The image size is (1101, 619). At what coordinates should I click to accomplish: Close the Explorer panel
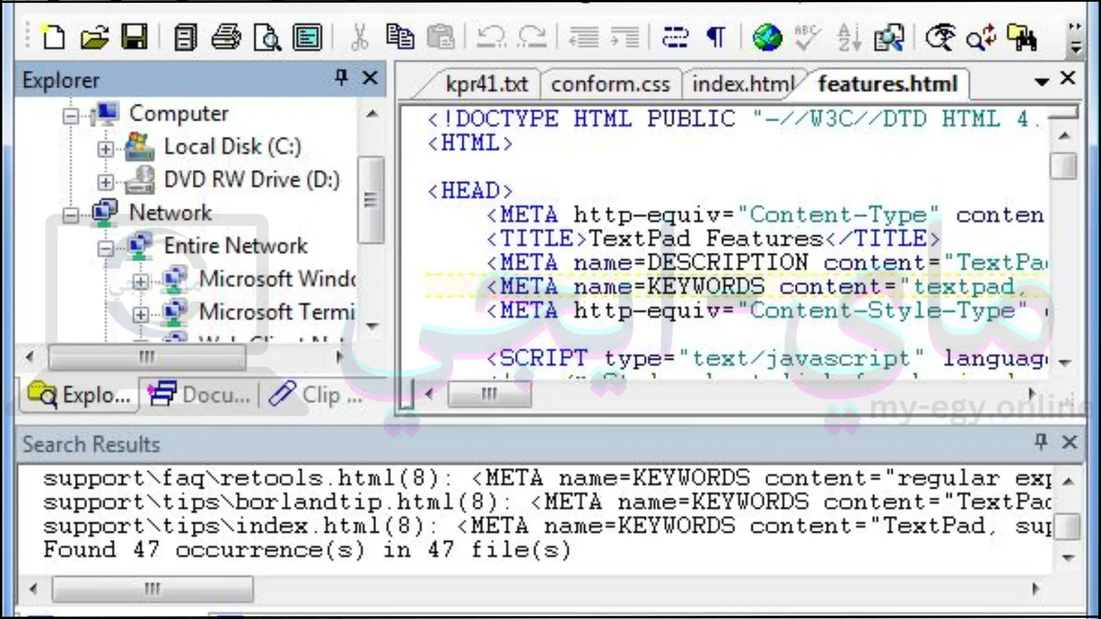click(x=370, y=77)
